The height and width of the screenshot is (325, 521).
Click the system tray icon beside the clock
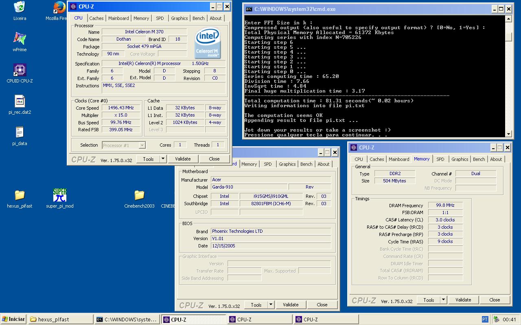click(497, 319)
